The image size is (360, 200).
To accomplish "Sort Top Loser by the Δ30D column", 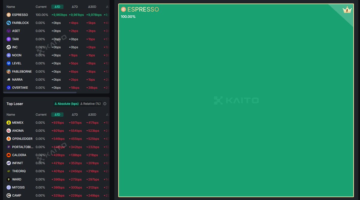I will click(92, 115).
